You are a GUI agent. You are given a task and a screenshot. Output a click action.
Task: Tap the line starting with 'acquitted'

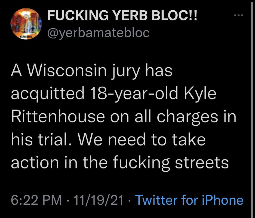pos(113,93)
